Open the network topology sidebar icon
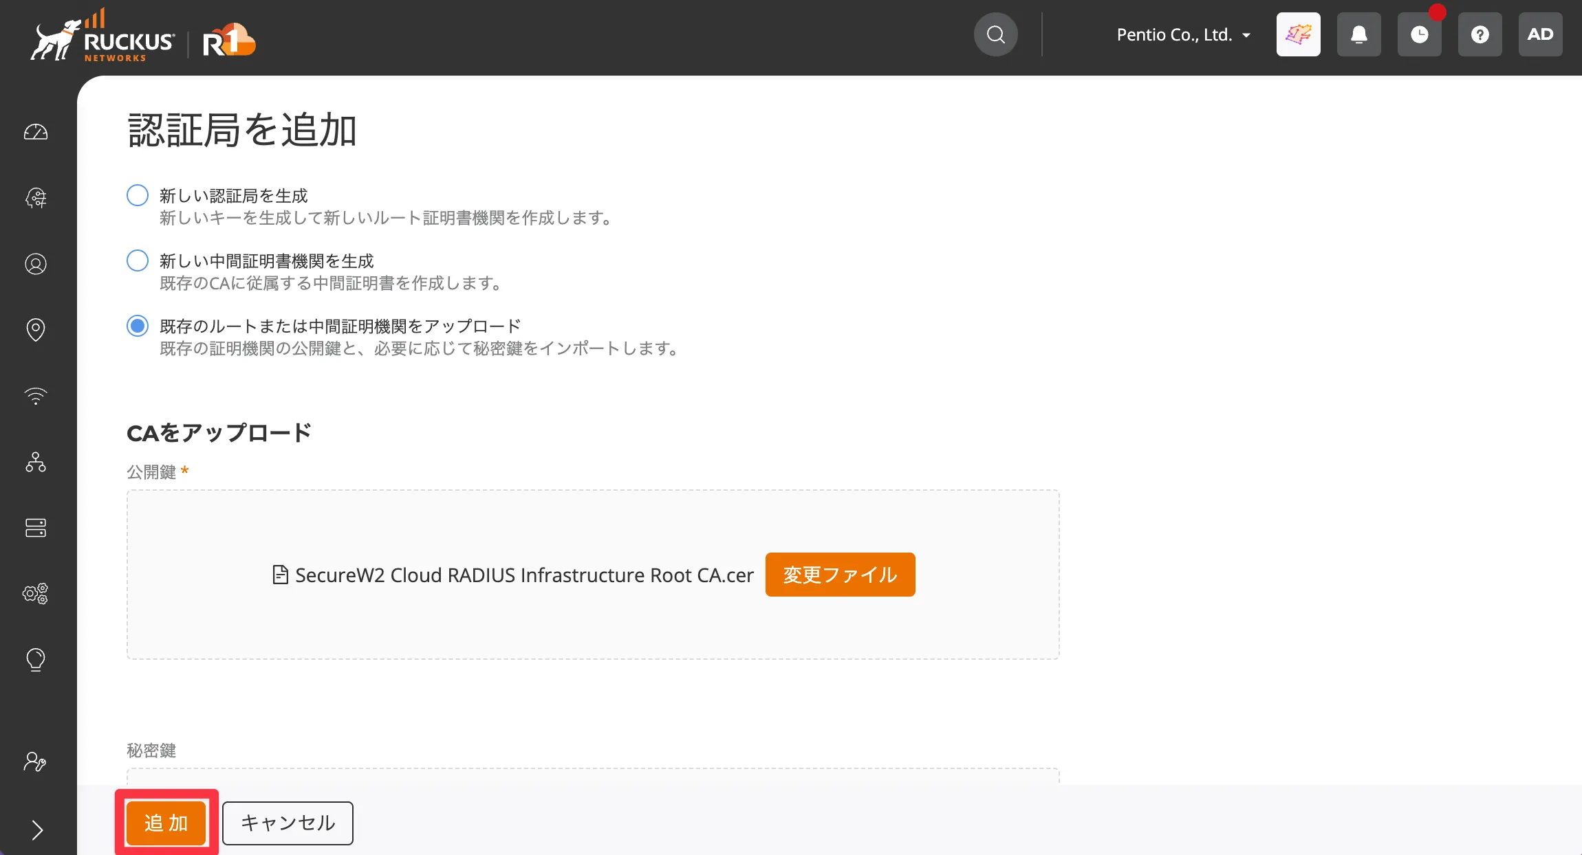Screen dimensions: 1582x855 coord(36,462)
